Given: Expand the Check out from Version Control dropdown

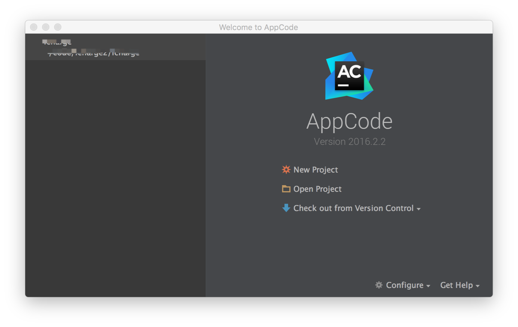Looking at the screenshot, I should (419, 209).
